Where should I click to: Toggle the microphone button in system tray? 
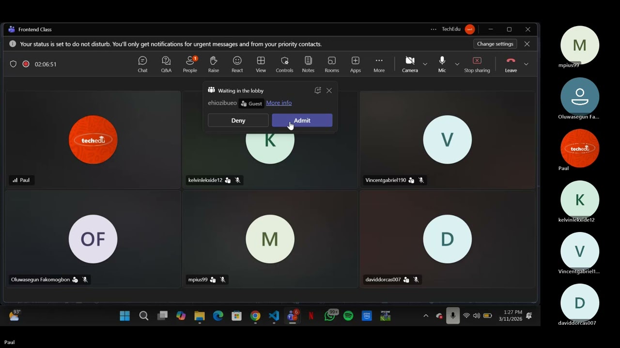click(x=453, y=316)
